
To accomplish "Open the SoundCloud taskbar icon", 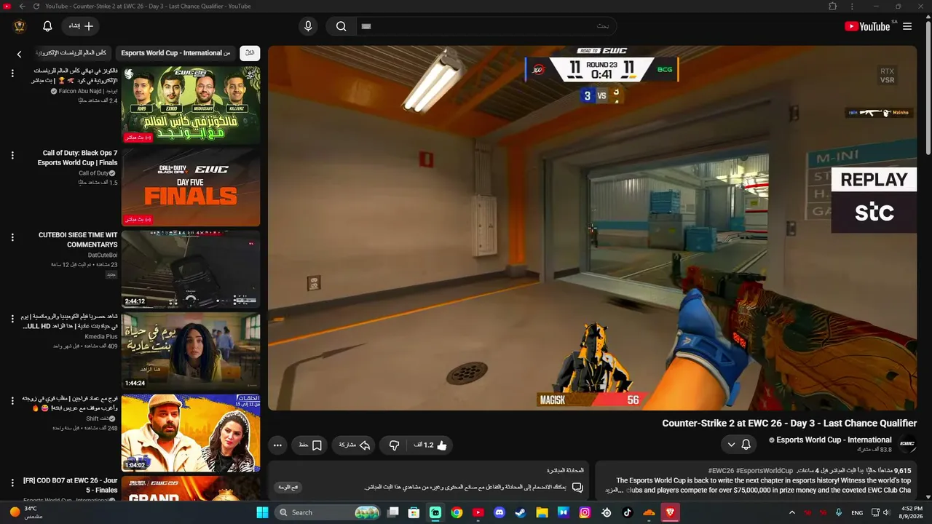I will [x=649, y=512].
